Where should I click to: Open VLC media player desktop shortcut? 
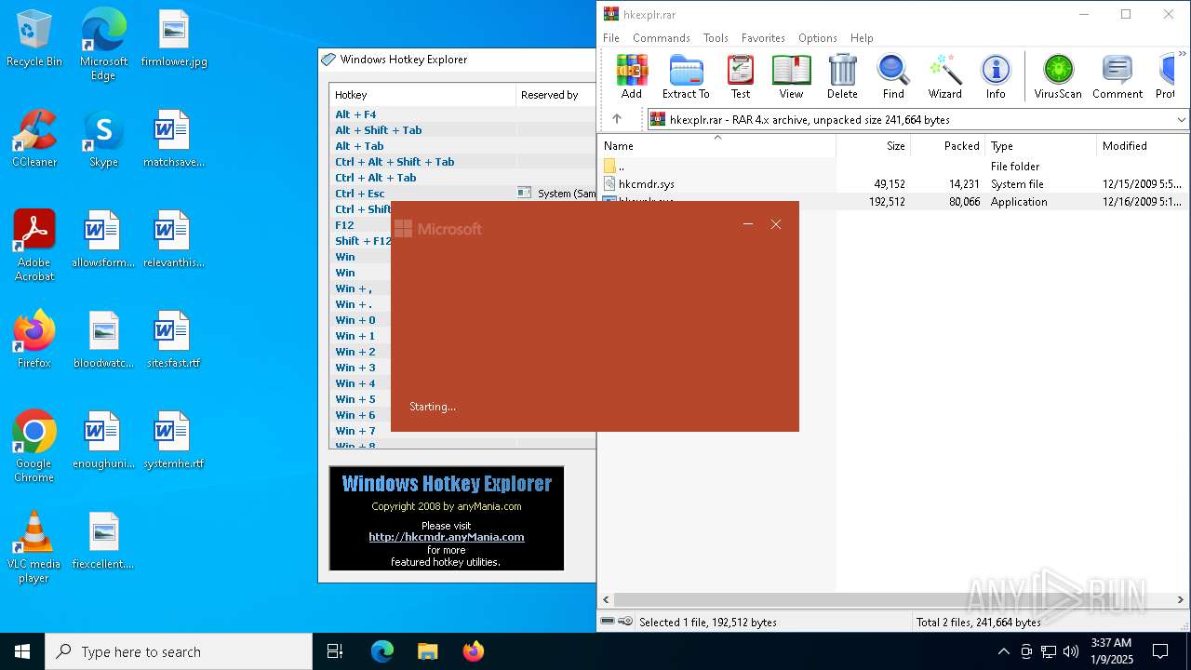click(x=34, y=546)
